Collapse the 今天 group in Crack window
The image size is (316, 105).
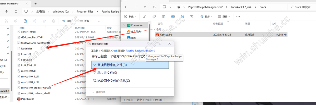(155, 30)
